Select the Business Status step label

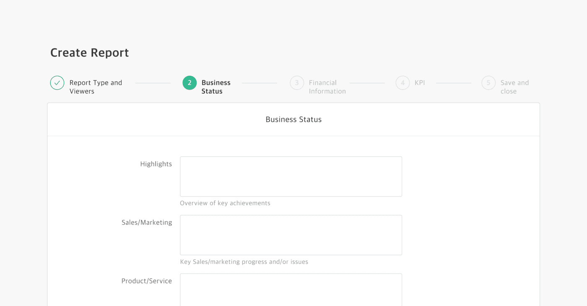pos(216,87)
